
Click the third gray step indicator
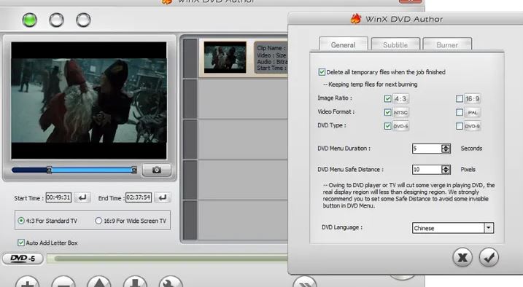[x=83, y=20]
